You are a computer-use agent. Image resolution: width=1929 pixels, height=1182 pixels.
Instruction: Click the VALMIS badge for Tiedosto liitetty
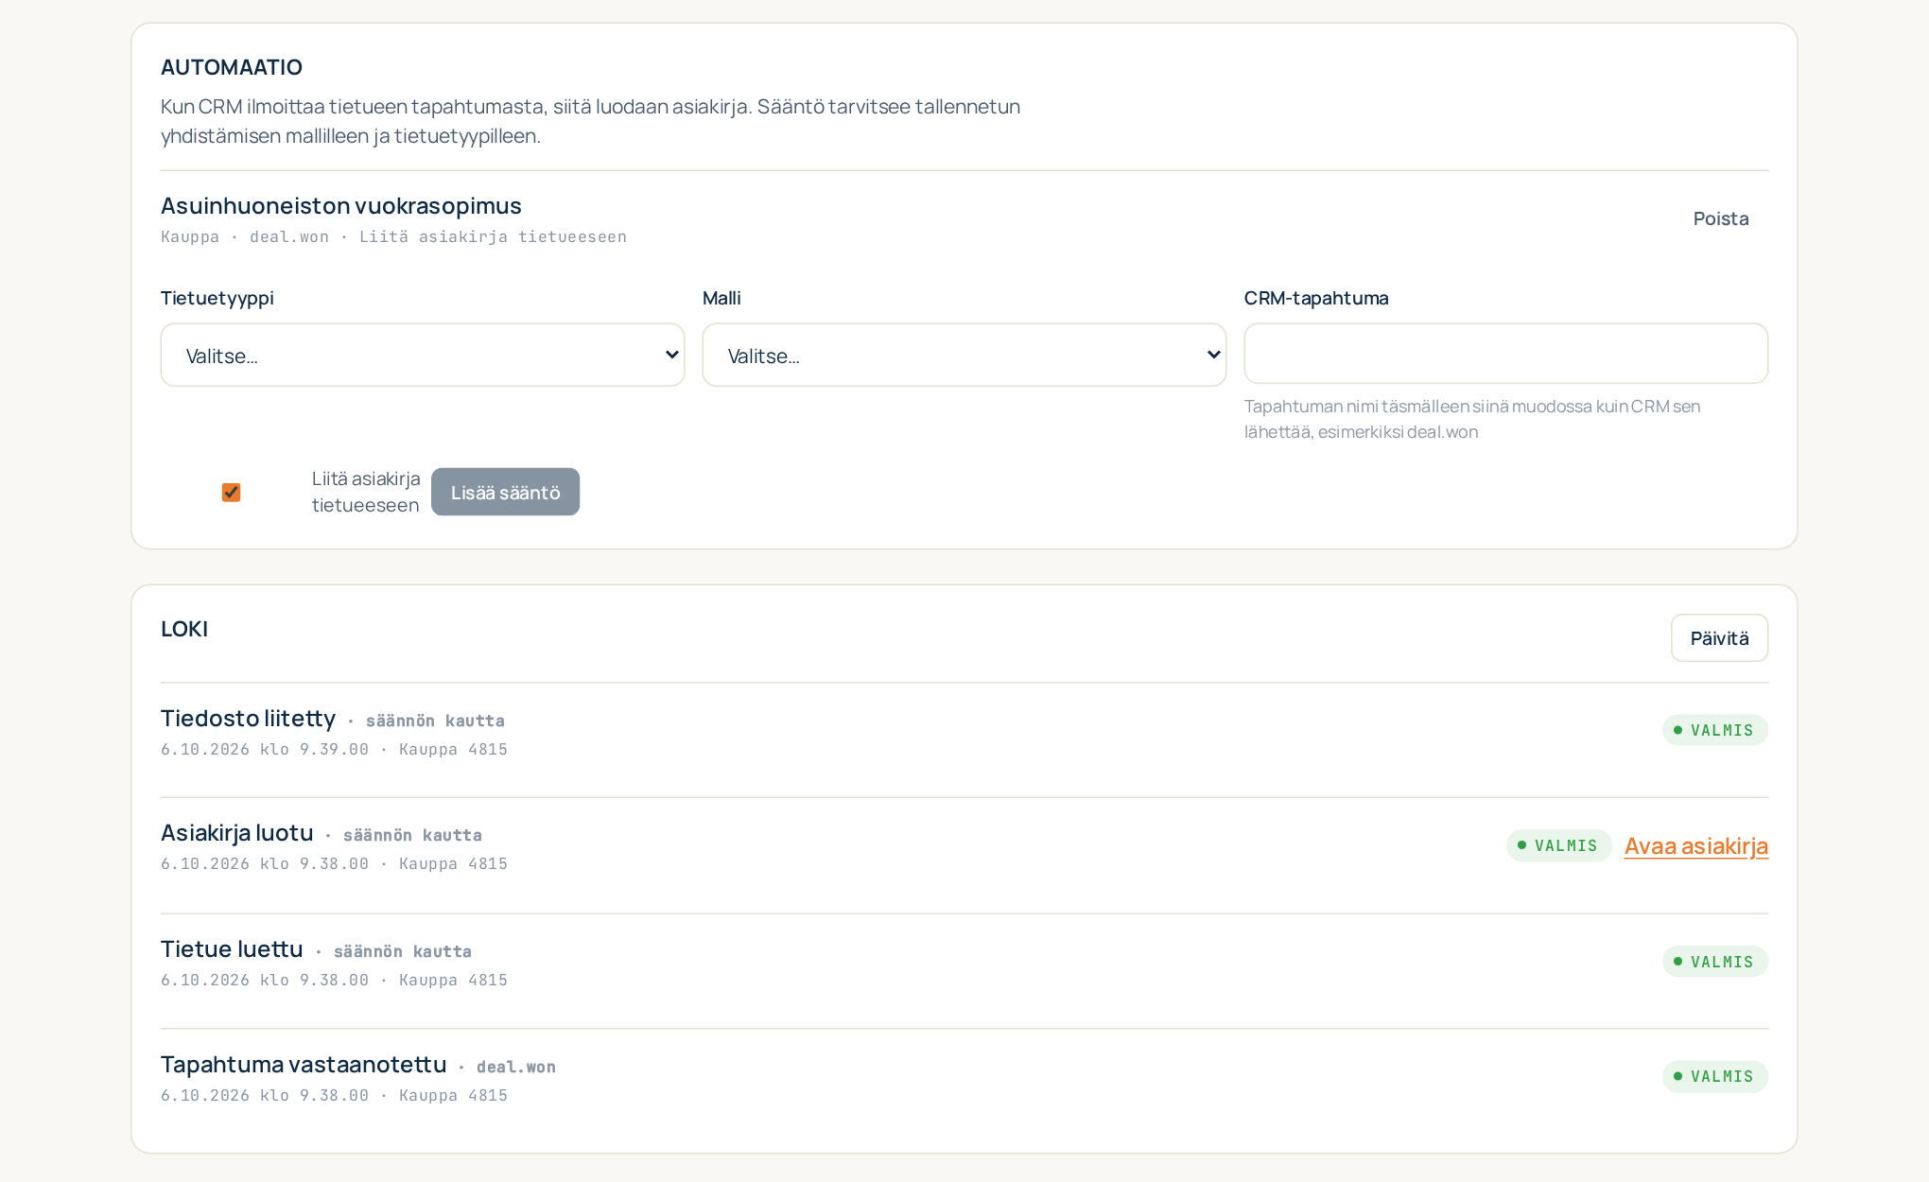pyautogui.click(x=1715, y=730)
